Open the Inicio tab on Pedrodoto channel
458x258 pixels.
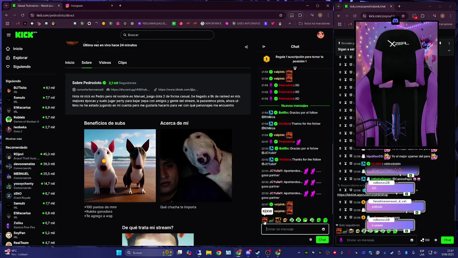coord(70,62)
